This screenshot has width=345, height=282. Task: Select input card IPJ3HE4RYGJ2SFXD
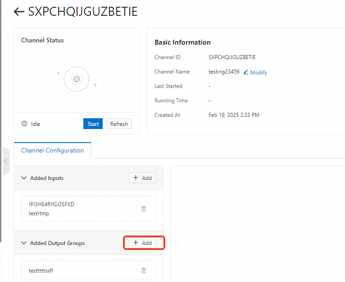point(88,208)
